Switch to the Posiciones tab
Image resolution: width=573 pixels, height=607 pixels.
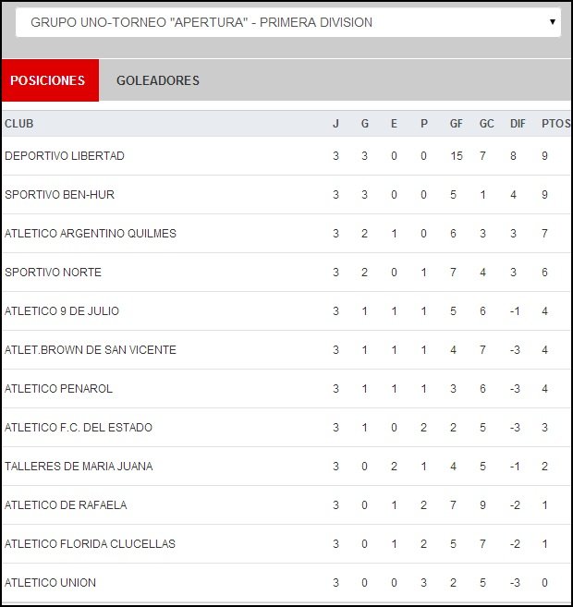[48, 80]
